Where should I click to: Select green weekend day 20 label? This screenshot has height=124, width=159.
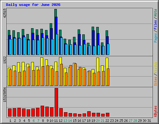pos(98,121)
